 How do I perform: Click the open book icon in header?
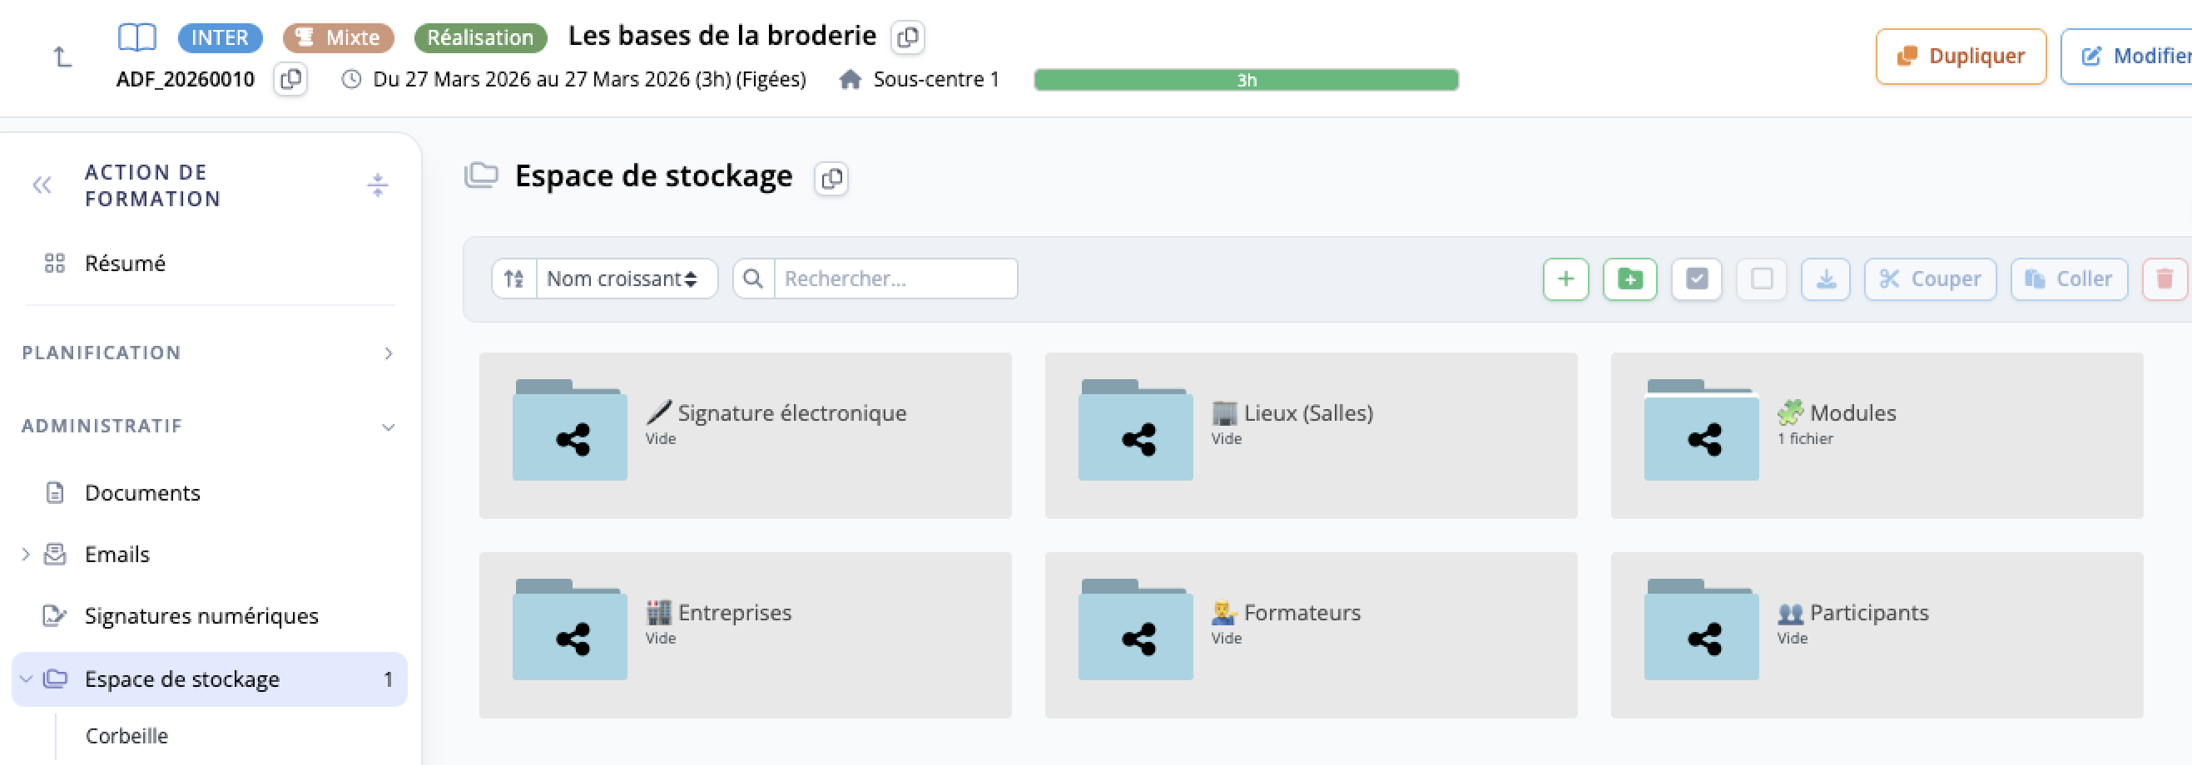click(x=137, y=37)
